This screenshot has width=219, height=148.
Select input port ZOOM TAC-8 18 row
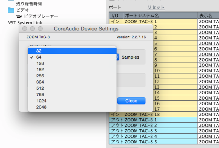(x=164, y=115)
